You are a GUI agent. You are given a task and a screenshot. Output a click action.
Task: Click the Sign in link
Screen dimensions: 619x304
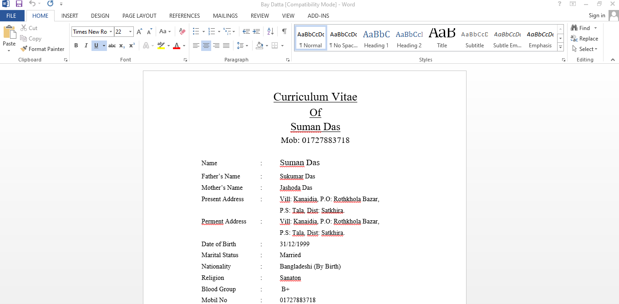596,15
